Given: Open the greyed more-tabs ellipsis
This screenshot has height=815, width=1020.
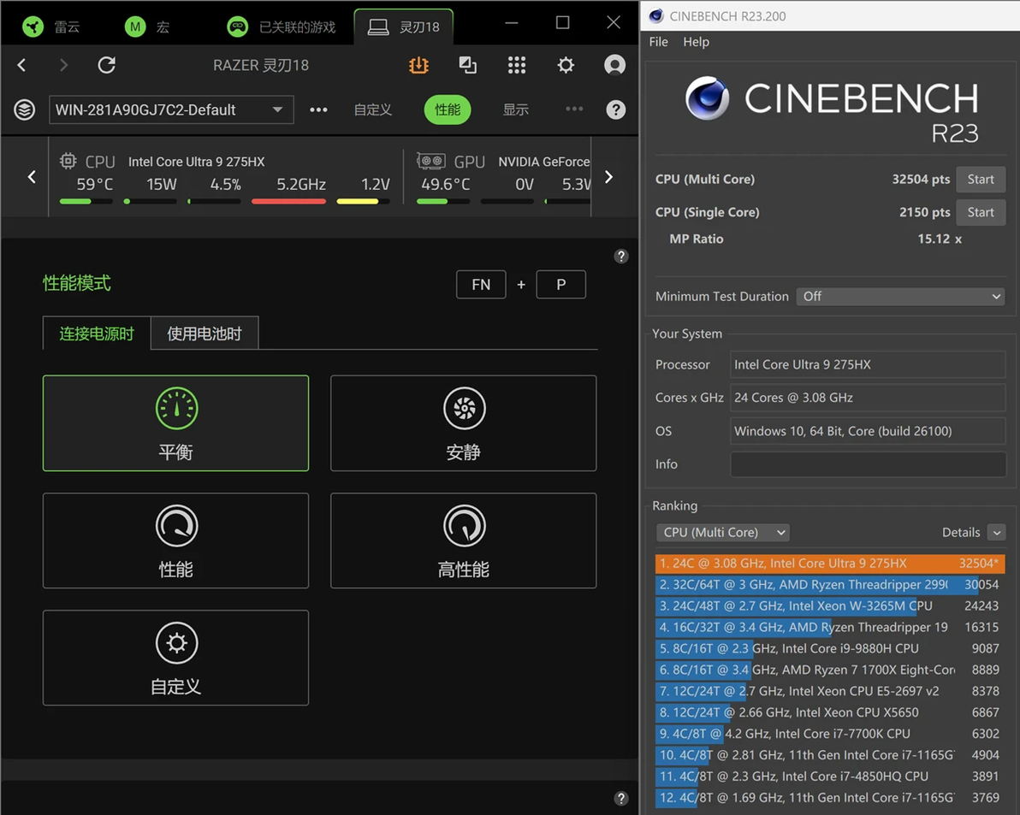Looking at the screenshot, I should 574,109.
